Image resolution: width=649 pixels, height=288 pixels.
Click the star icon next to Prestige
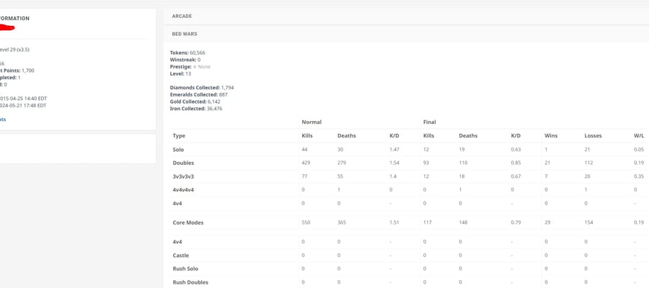coord(195,66)
